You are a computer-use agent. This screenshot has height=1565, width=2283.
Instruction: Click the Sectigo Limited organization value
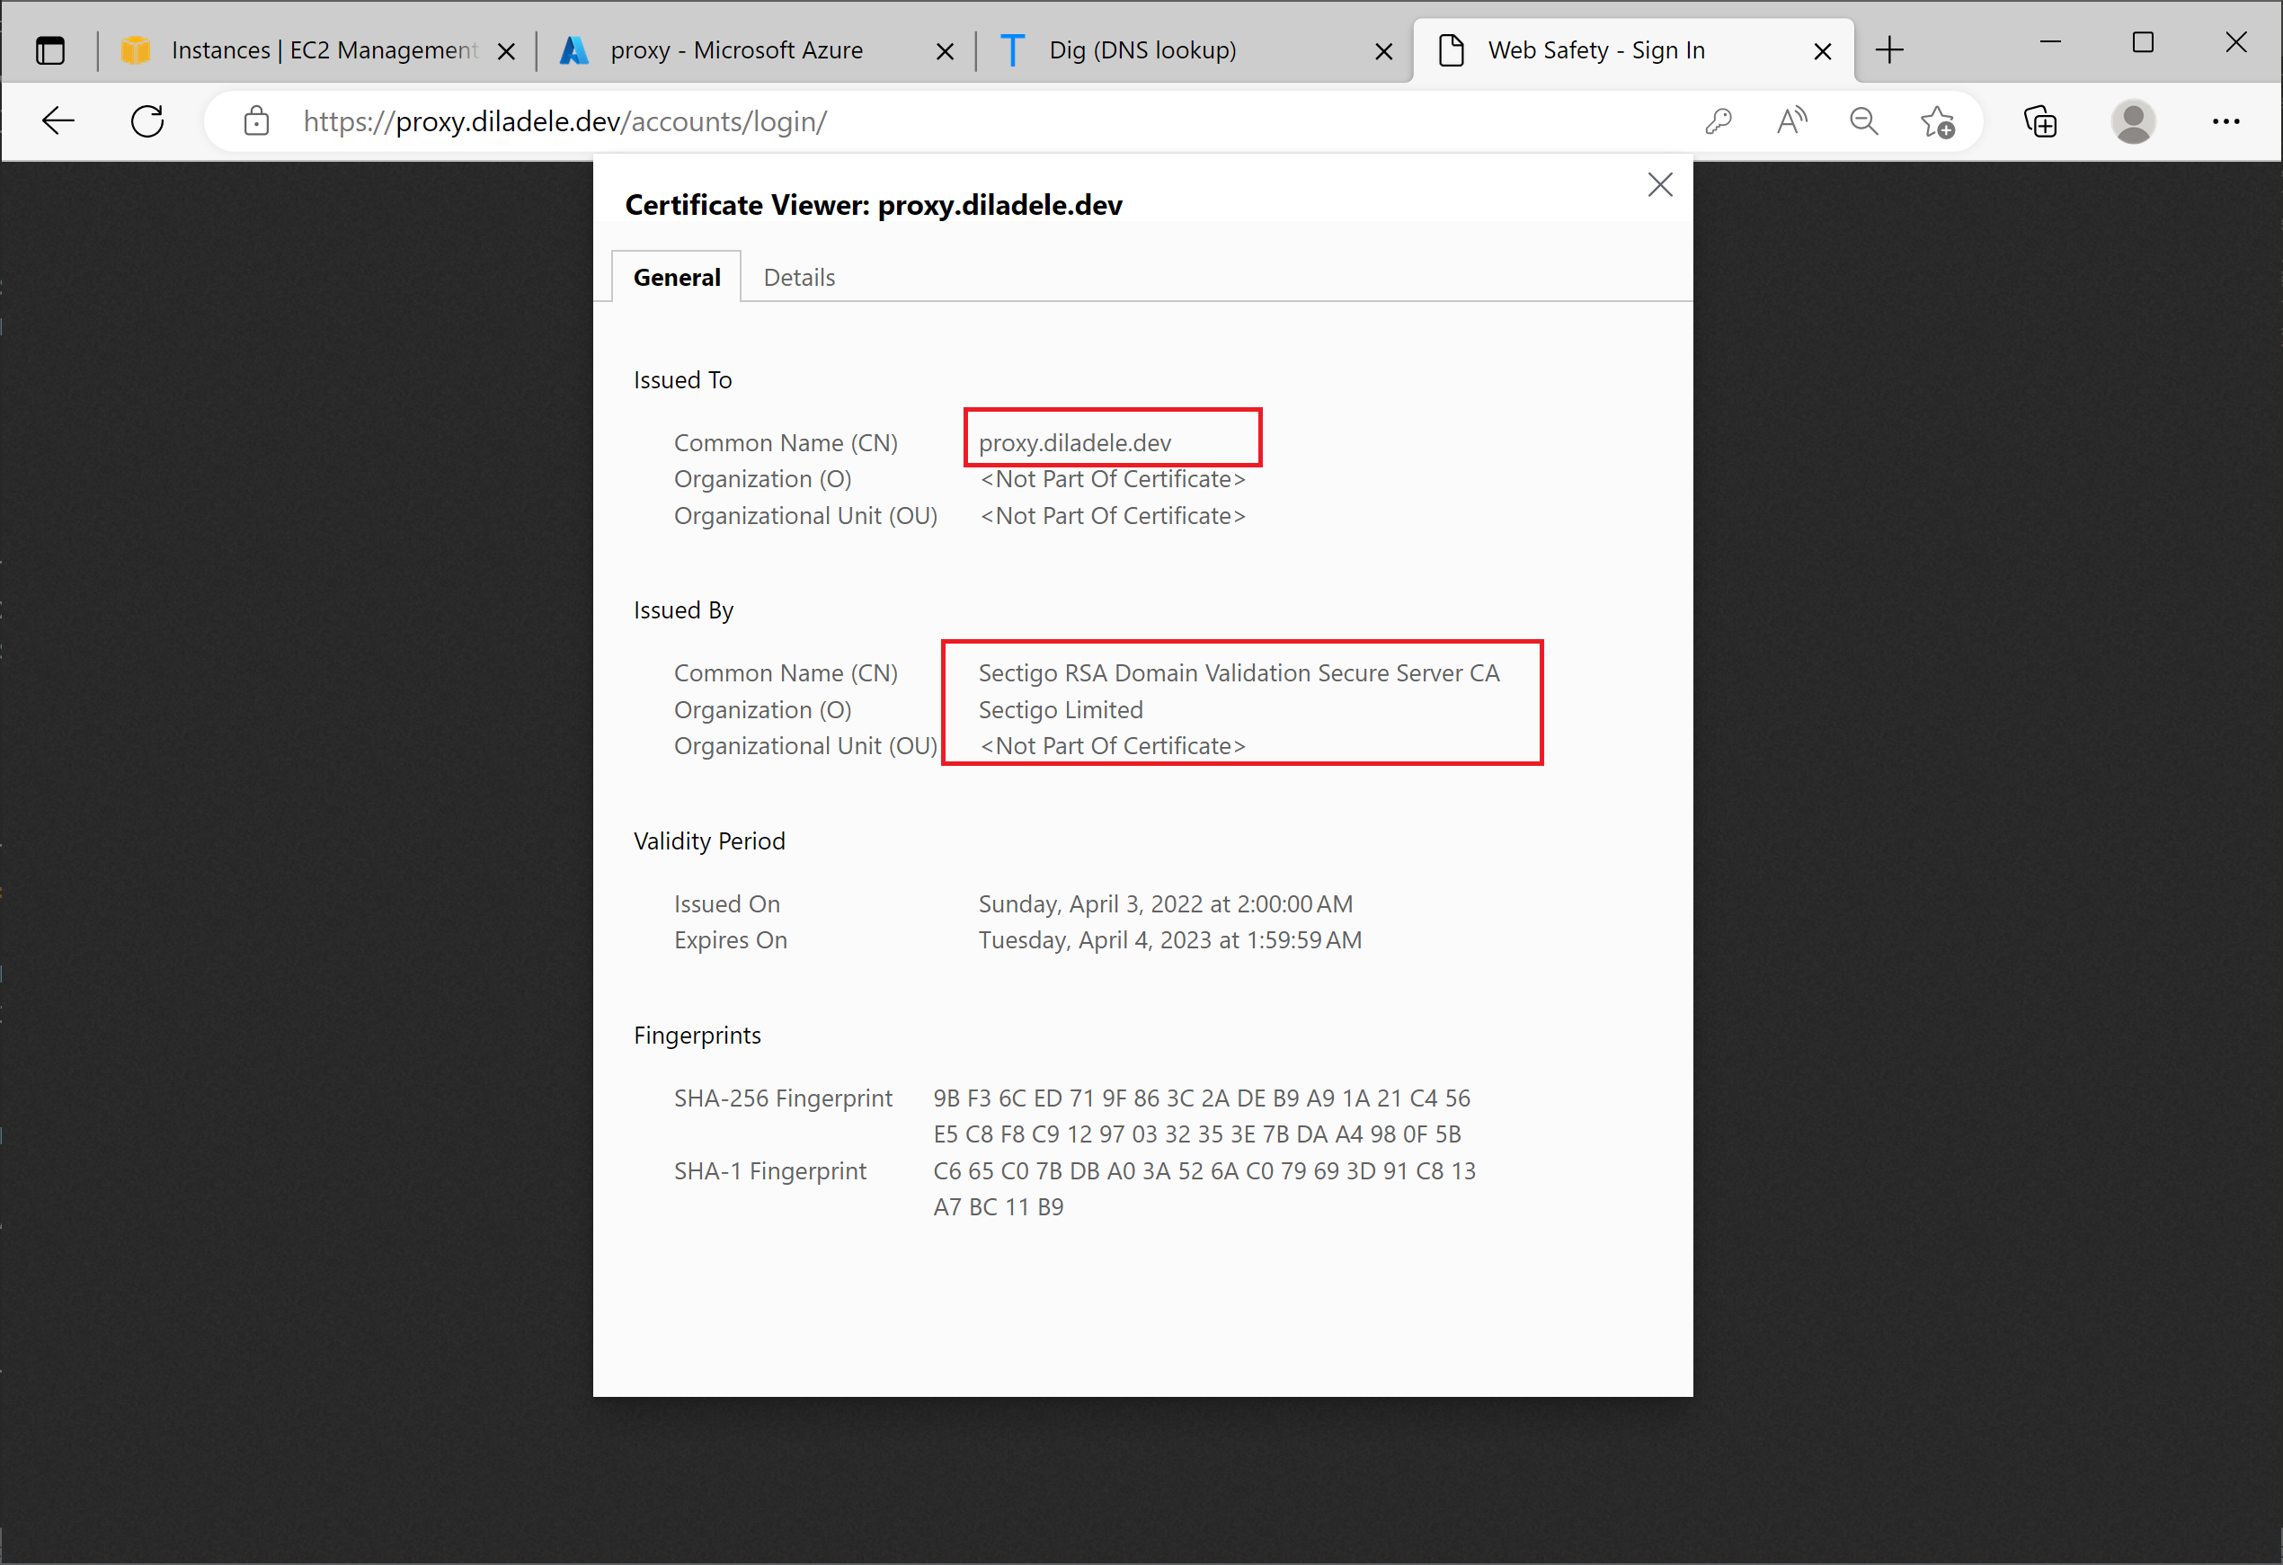coord(1060,709)
